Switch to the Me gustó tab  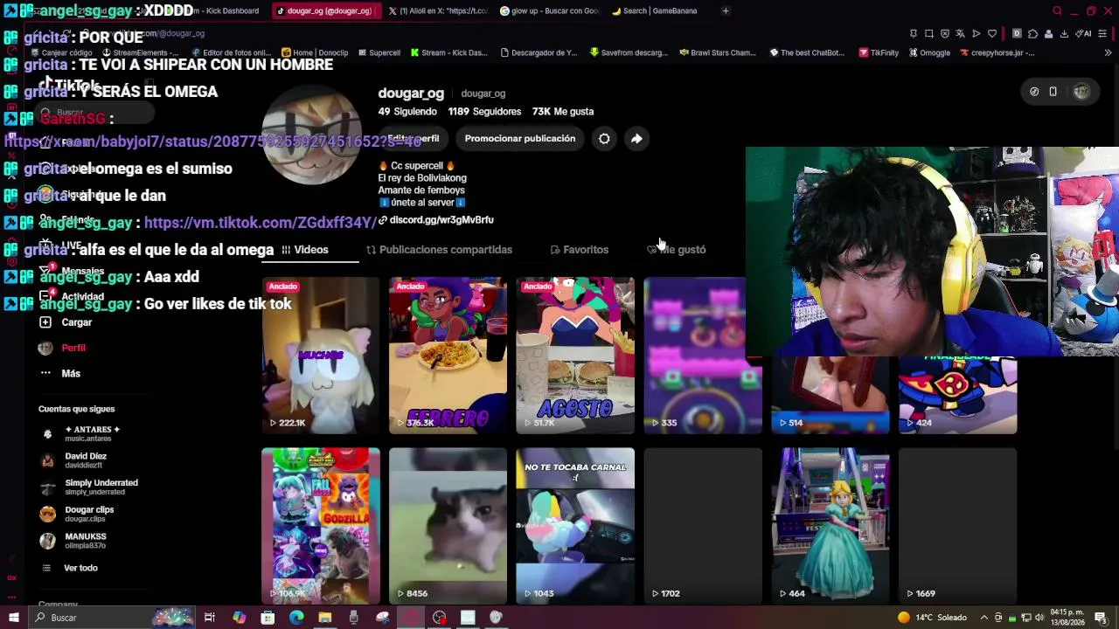677,250
